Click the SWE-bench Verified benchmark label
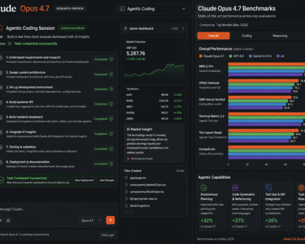 coord(212,100)
